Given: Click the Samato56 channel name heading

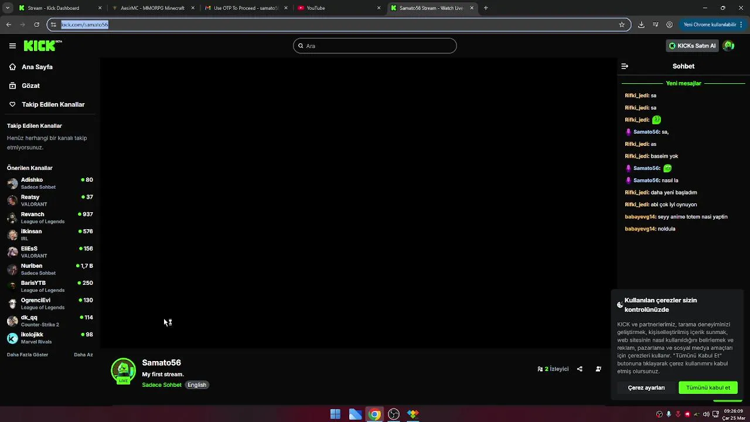Looking at the screenshot, I should point(161,363).
